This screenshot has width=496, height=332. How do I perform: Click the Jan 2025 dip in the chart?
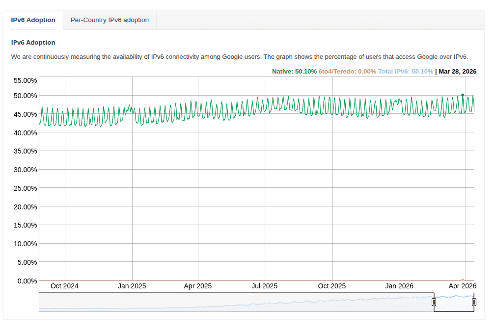(138, 123)
